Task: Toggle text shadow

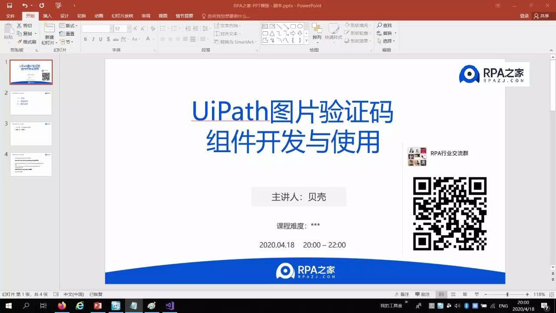Action: pos(108,39)
